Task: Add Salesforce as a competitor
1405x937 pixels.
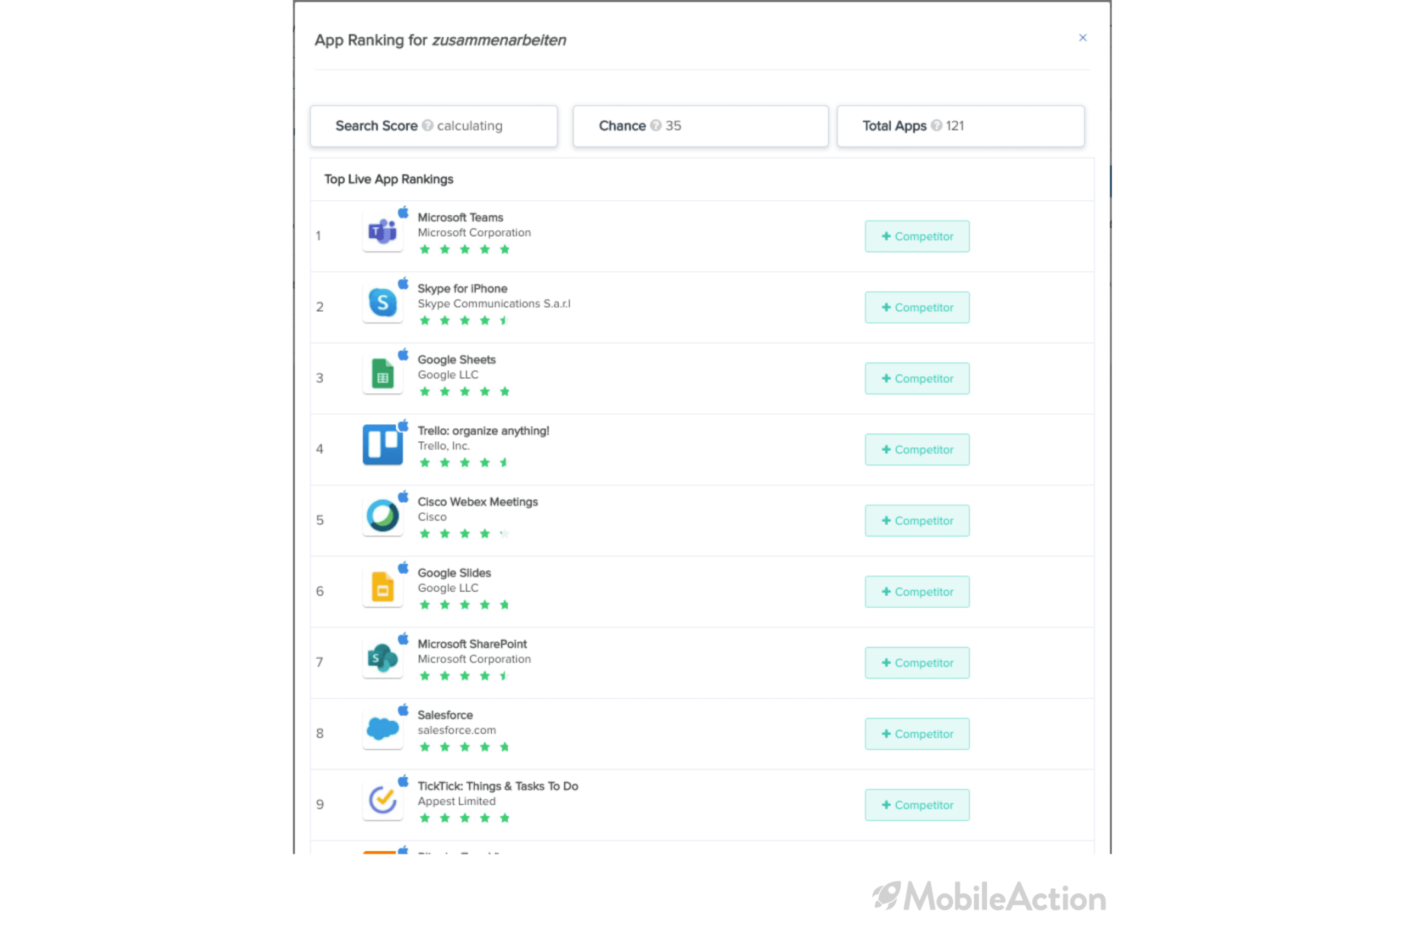Action: 917,734
